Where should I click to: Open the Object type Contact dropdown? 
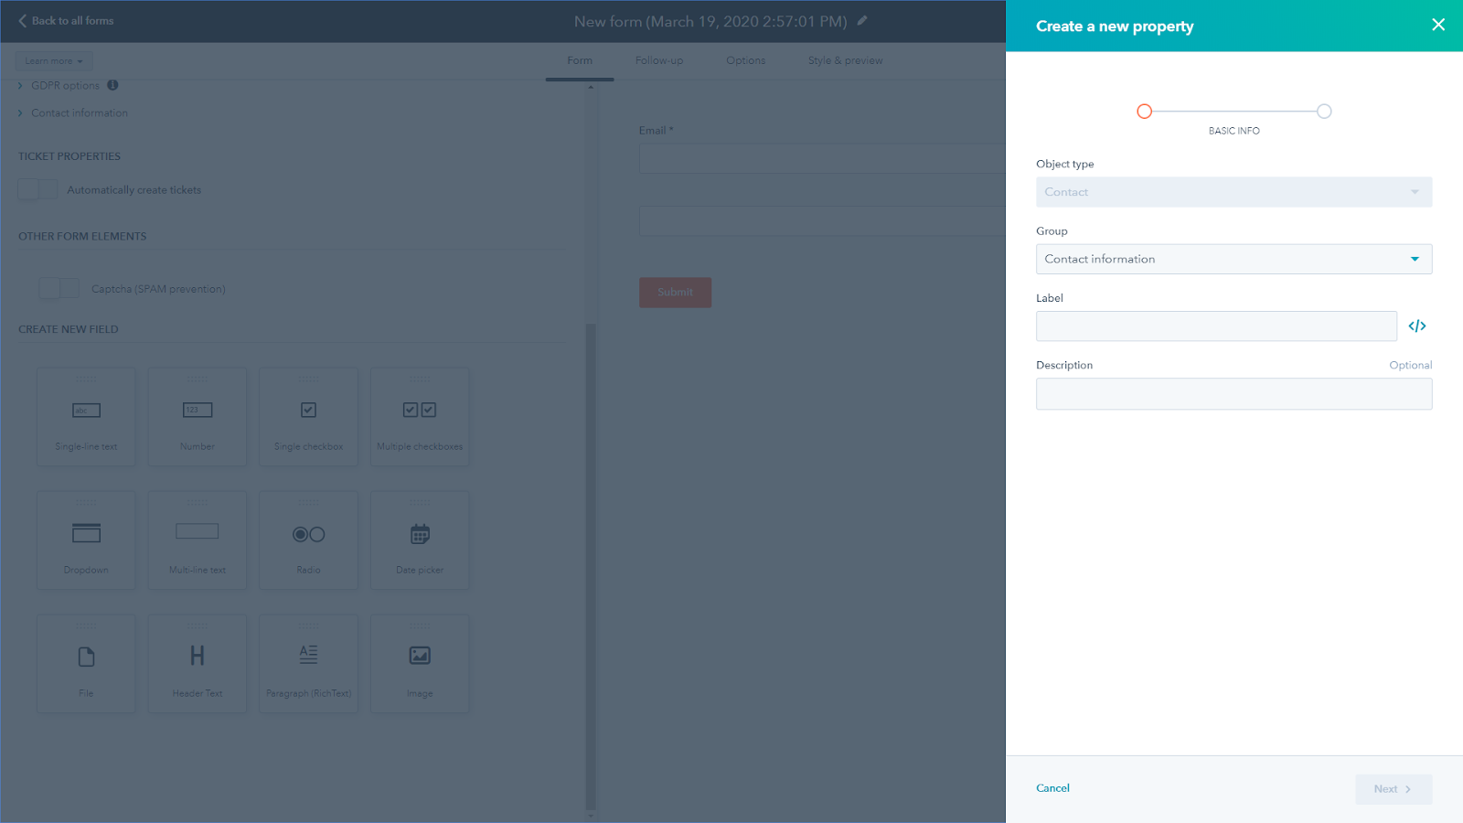[x=1233, y=192]
